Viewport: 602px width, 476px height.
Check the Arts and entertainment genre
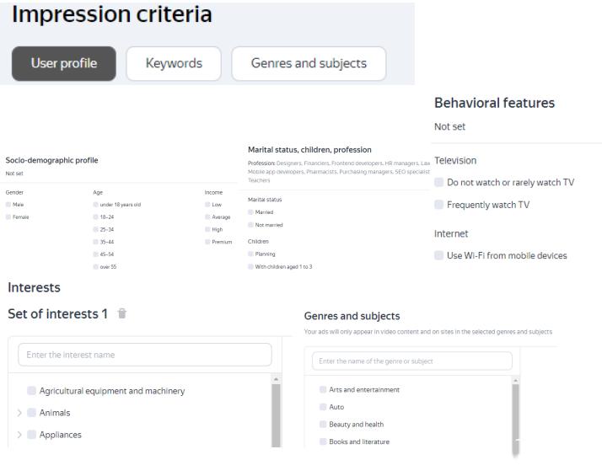323,389
